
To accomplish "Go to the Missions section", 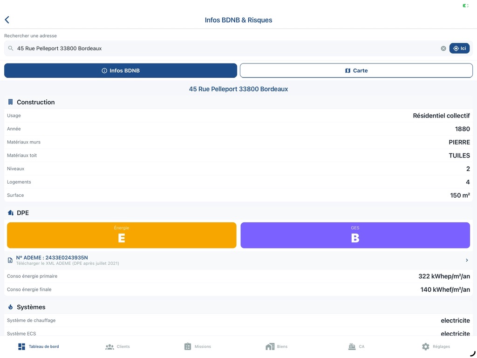I will (198, 347).
